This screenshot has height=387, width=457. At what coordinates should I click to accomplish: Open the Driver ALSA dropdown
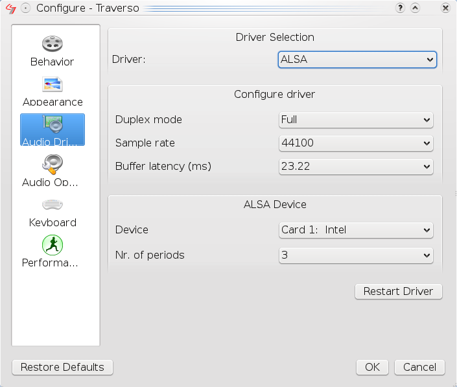pyautogui.click(x=357, y=60)
